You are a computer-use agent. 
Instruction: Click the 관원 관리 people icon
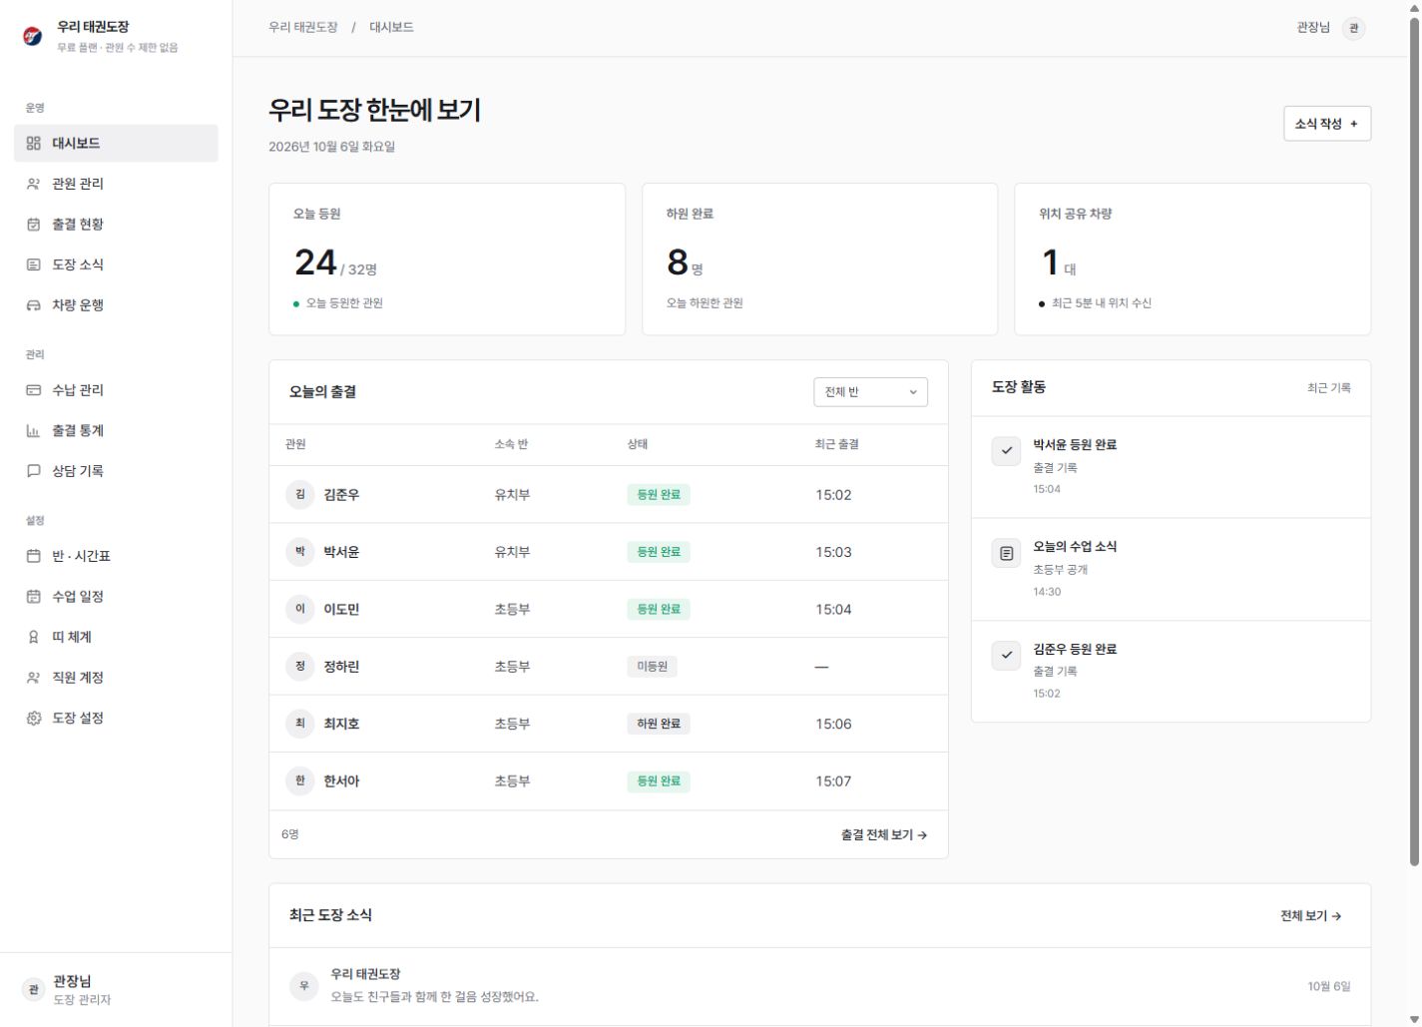click(34, 184)
